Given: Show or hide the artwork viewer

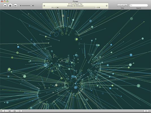Looking at the screenshot, I should coord(20,111).
